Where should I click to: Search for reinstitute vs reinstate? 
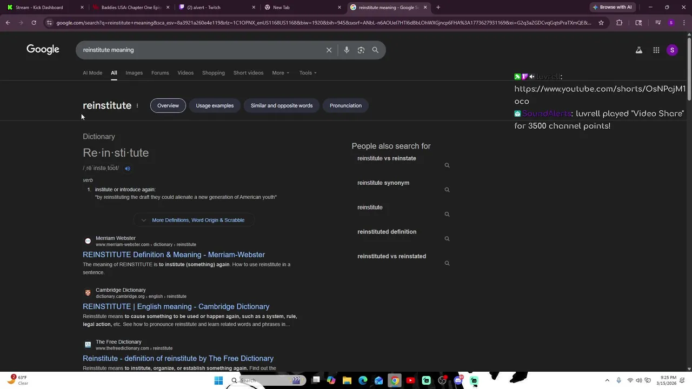(x=387, y=158)
